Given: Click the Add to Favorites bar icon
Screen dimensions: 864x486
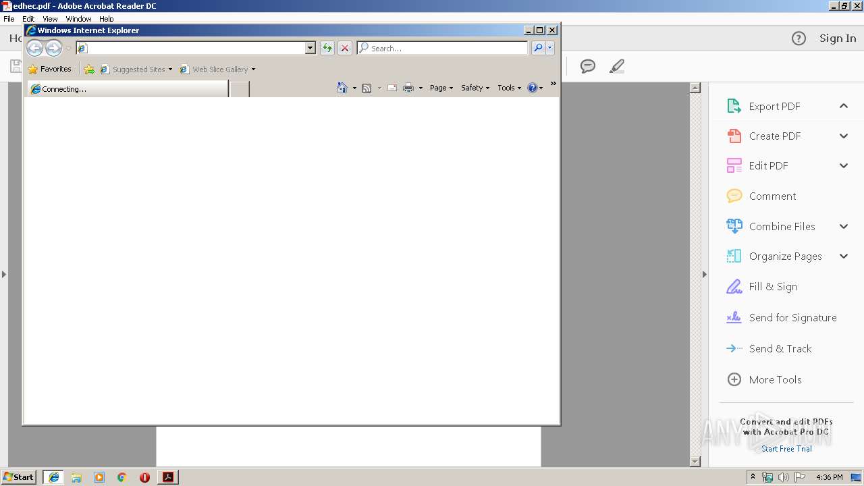Looking at the screenshot, I should pyautogui.click(x=89, y=69).
